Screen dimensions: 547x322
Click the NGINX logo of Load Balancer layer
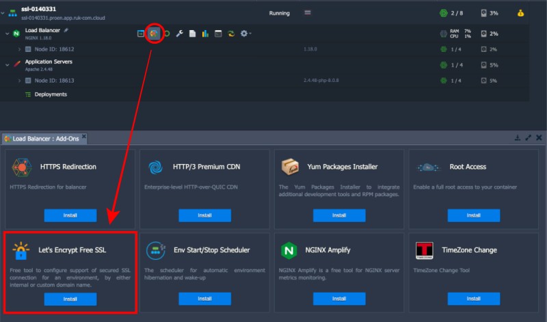pyautogui.click(x=16, y=33)
